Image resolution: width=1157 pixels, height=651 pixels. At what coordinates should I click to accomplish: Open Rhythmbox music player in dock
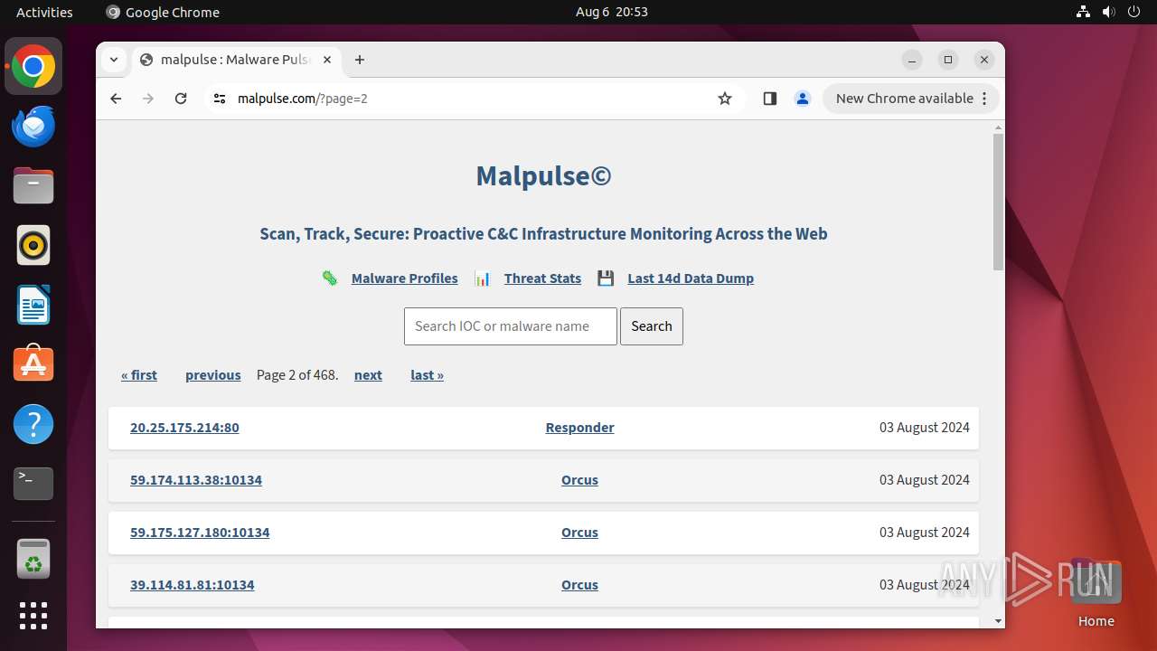click(x=33, y=246)
